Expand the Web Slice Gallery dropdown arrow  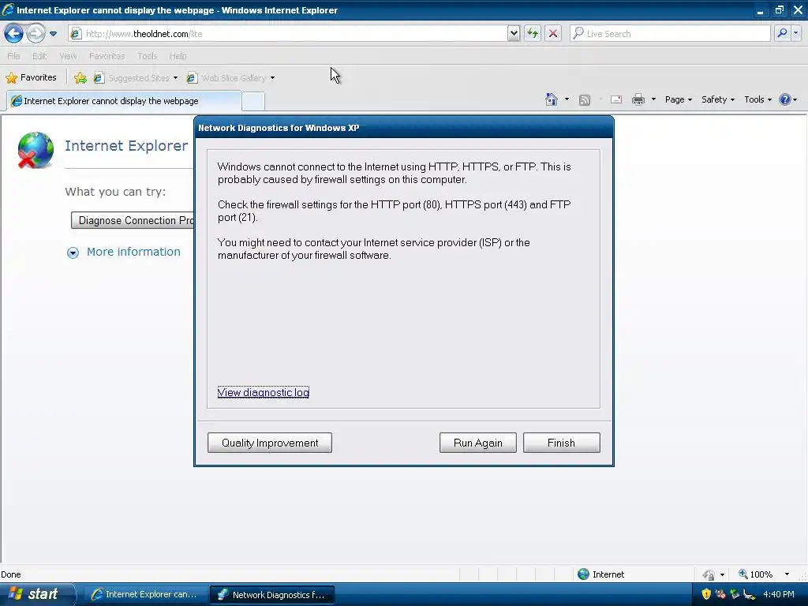point(272,78)
